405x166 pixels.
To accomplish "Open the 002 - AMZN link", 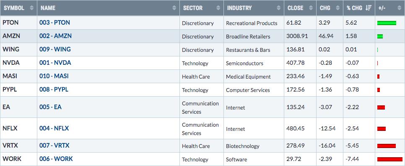I will 55,36.
